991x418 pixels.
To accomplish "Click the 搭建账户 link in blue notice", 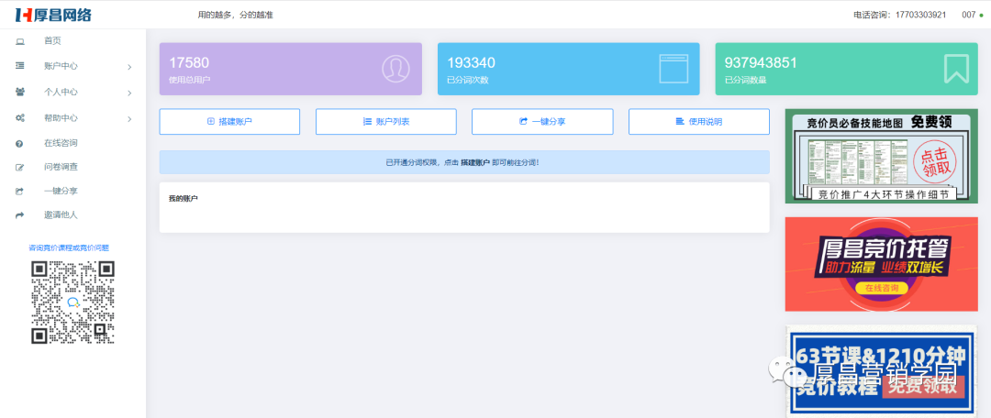I will pos(475,162).
